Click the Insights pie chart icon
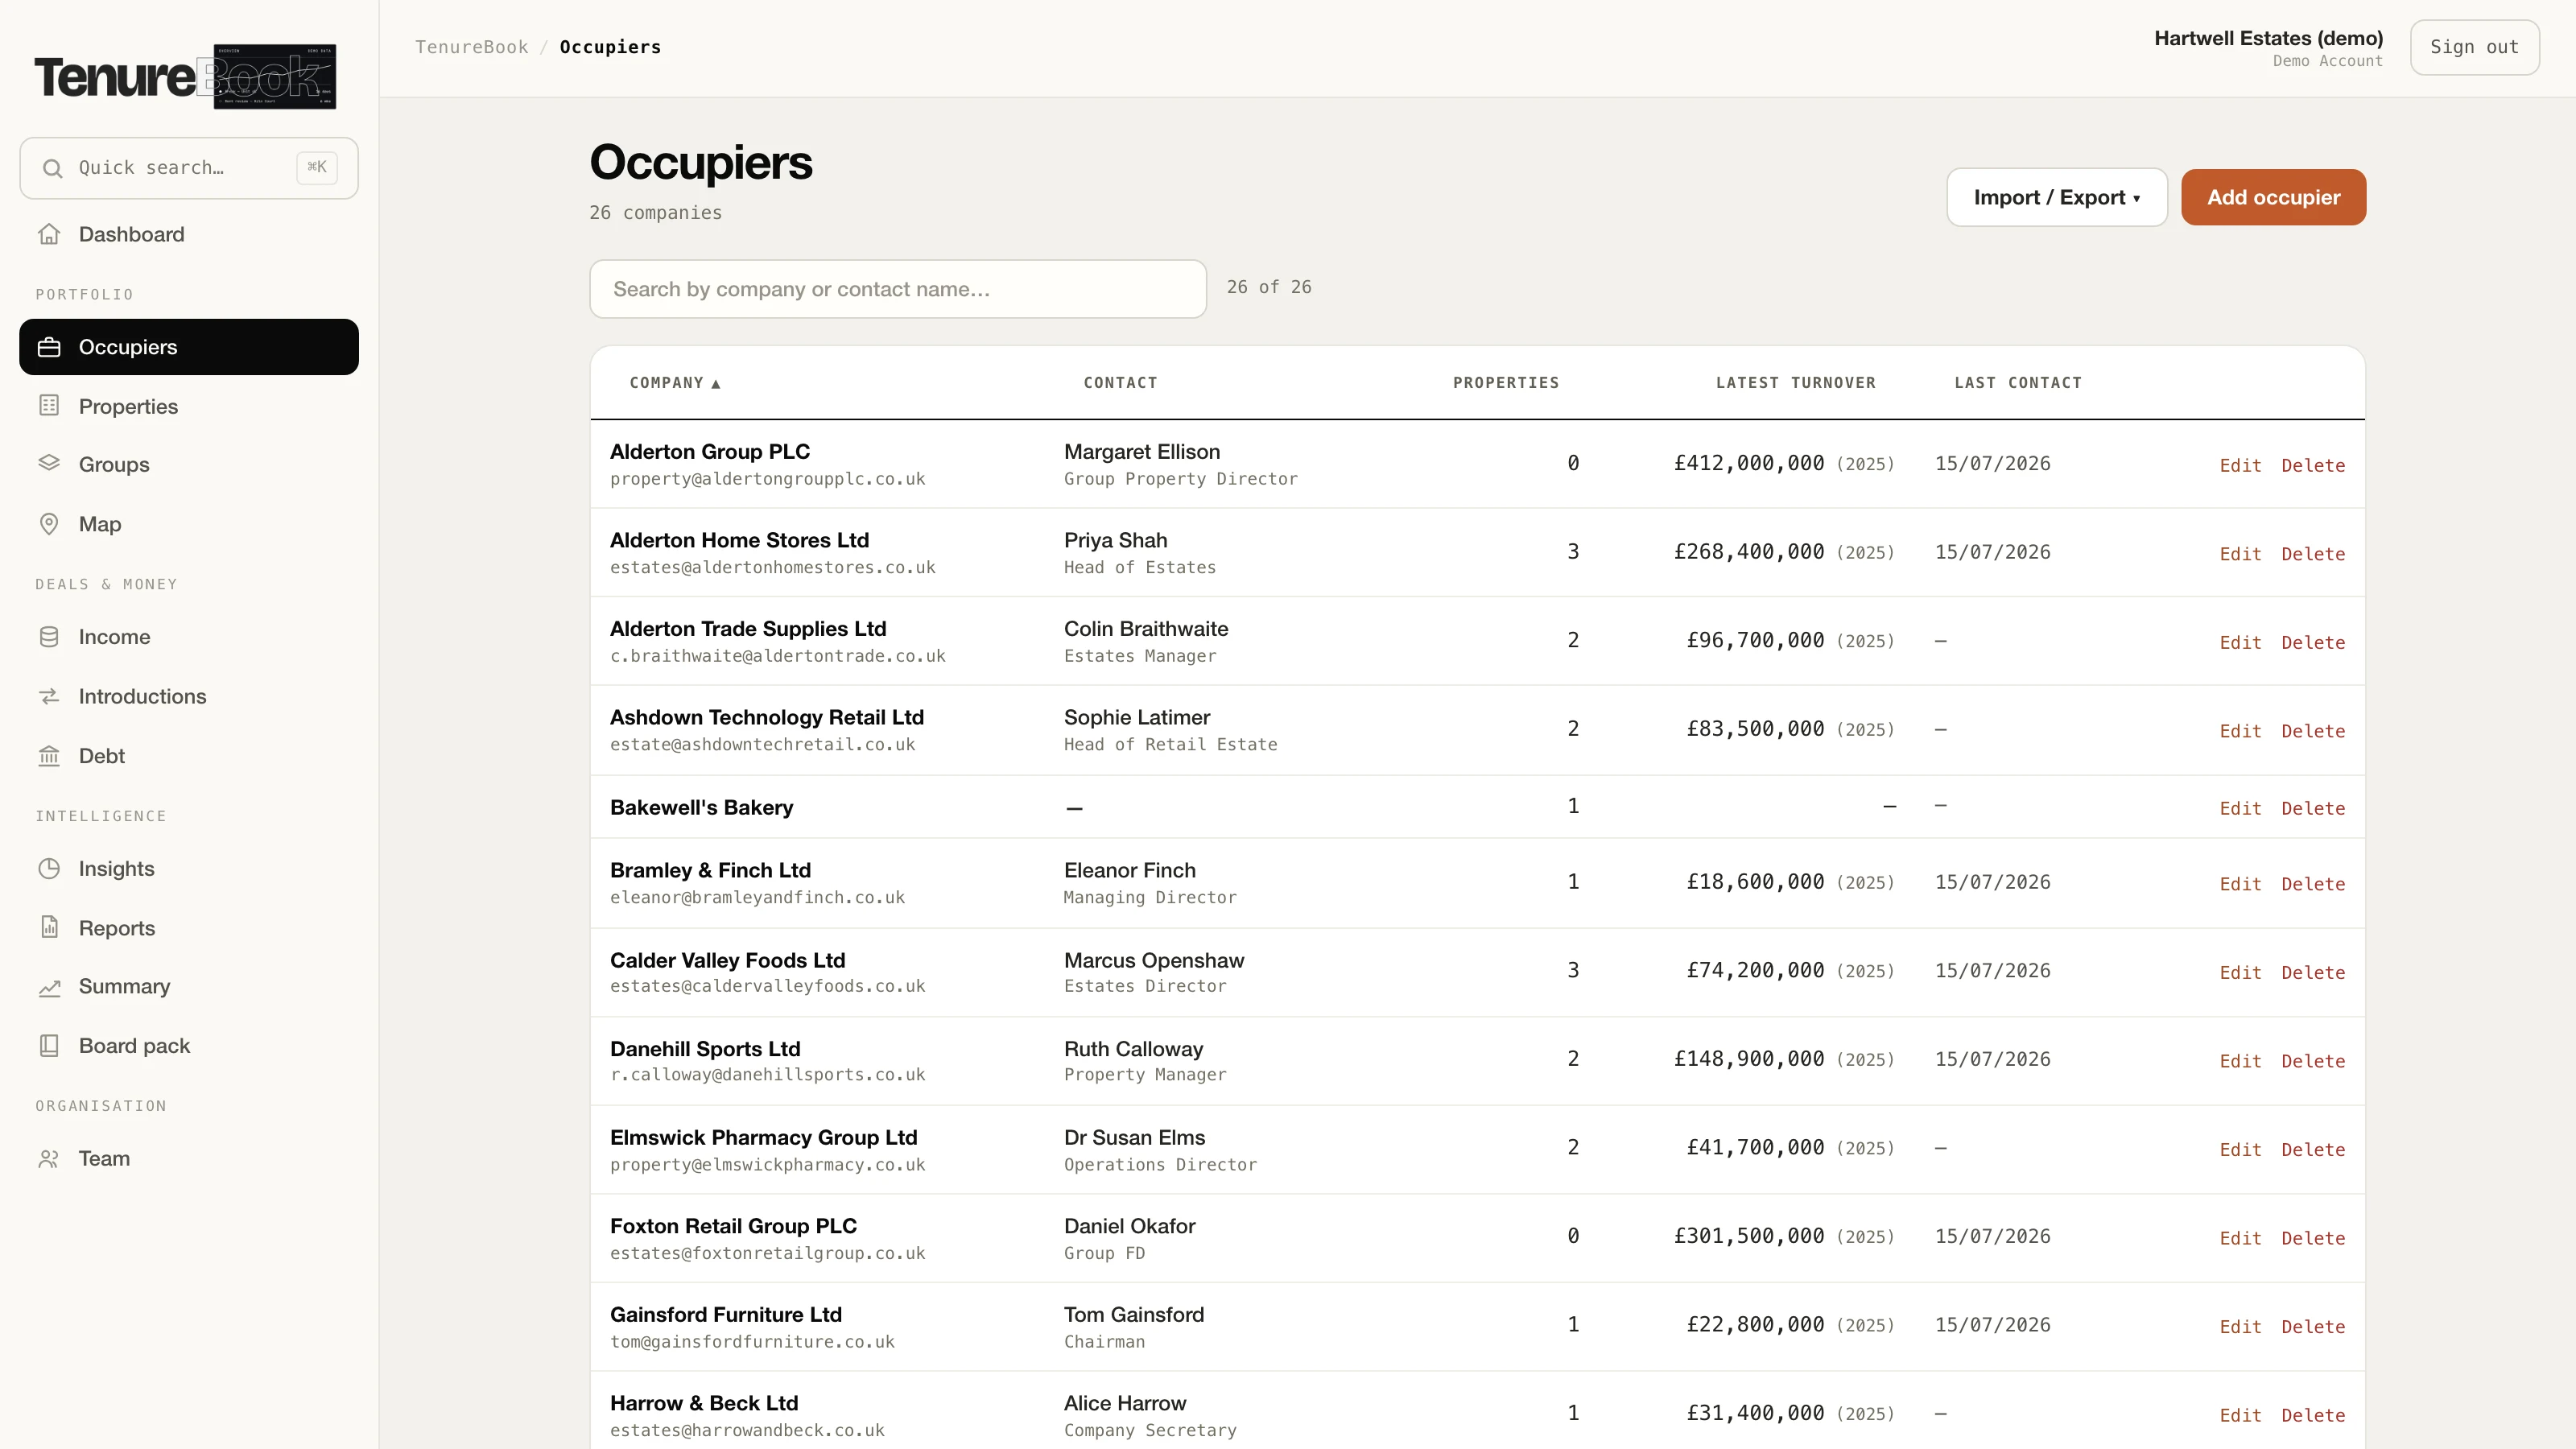Screen dimensions: 2576x1449 point(49,869)
